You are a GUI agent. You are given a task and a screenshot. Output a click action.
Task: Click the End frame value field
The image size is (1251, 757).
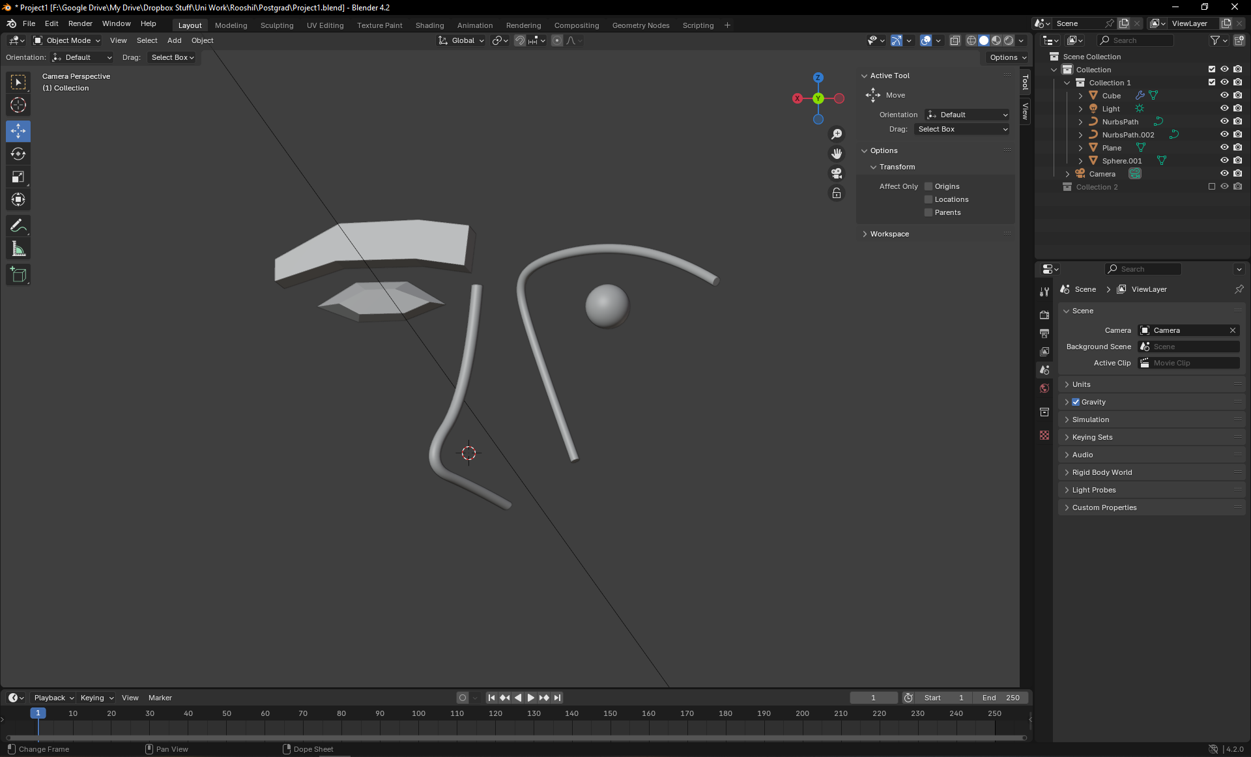pyautogui.click(x=1002, y=698)
